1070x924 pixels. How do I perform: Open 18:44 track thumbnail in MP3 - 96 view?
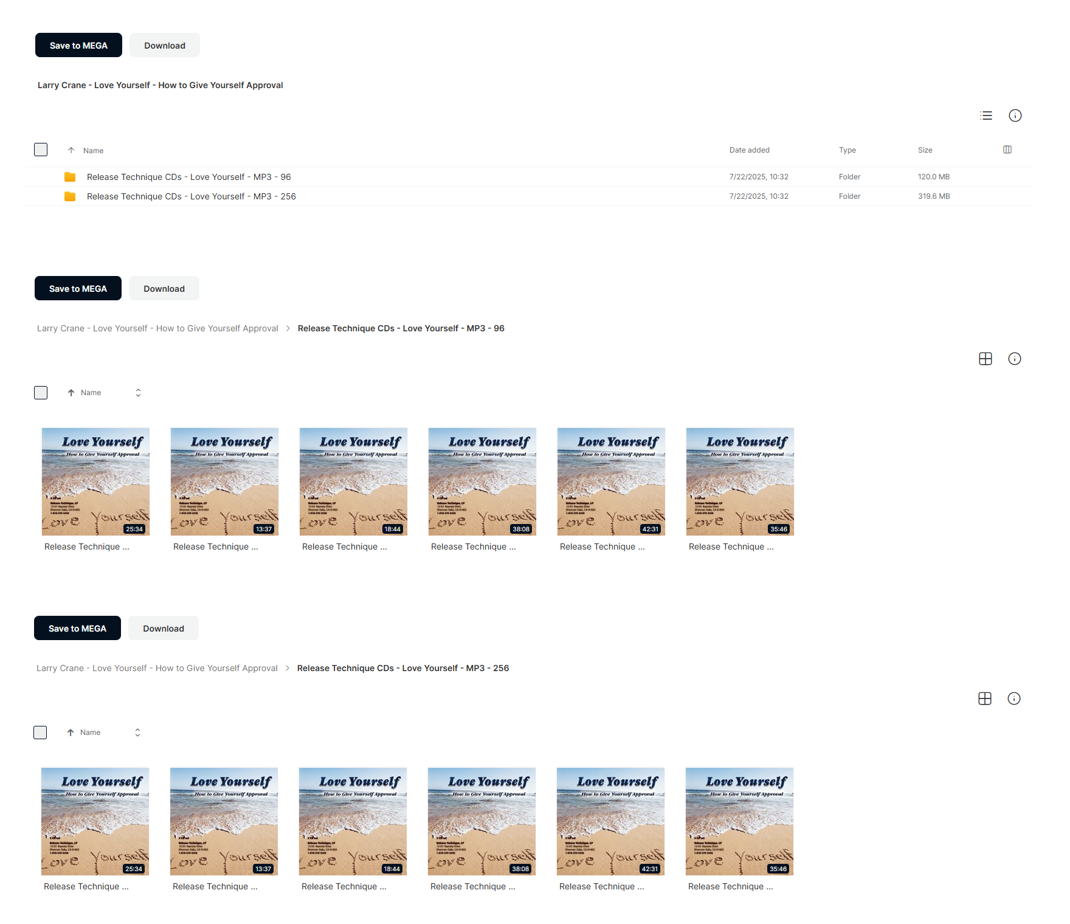pyautogui.click(x=353, y=481)
